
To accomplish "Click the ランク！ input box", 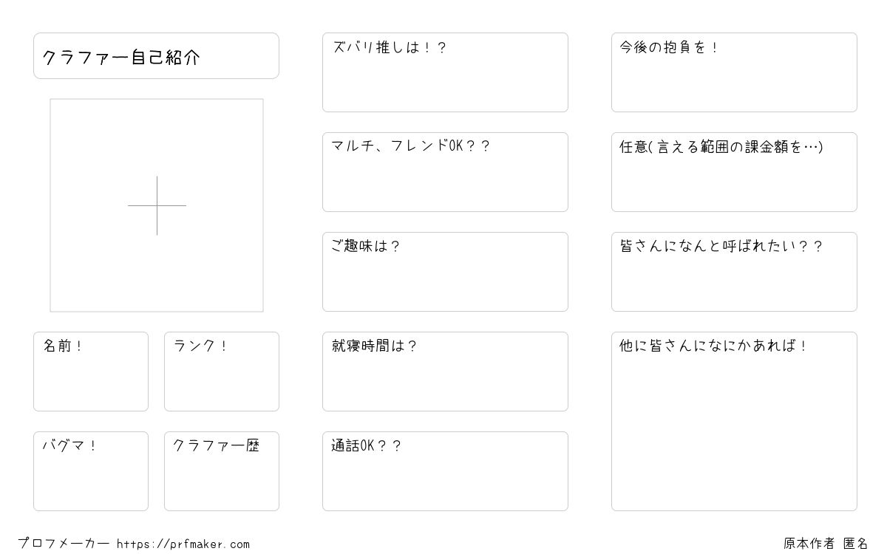I will tap(222, 372).
